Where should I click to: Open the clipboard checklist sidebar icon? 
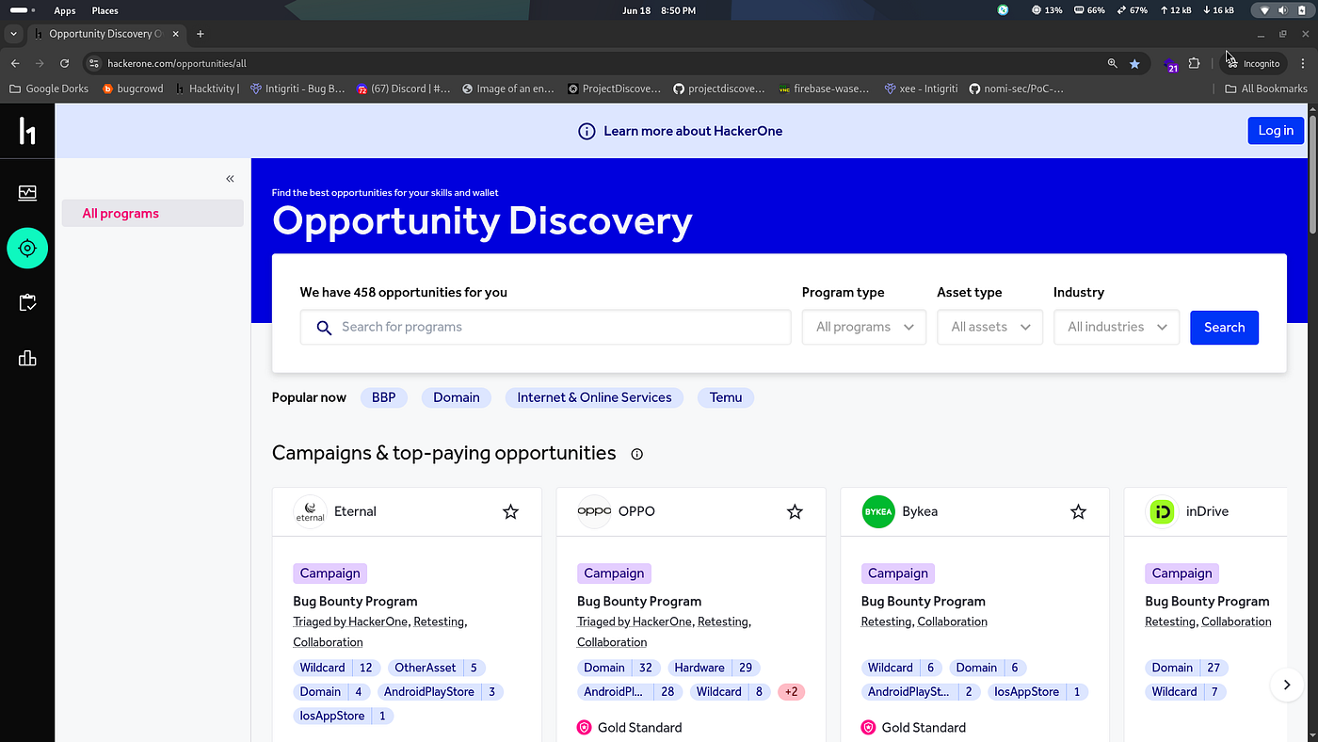coord(27,303)
